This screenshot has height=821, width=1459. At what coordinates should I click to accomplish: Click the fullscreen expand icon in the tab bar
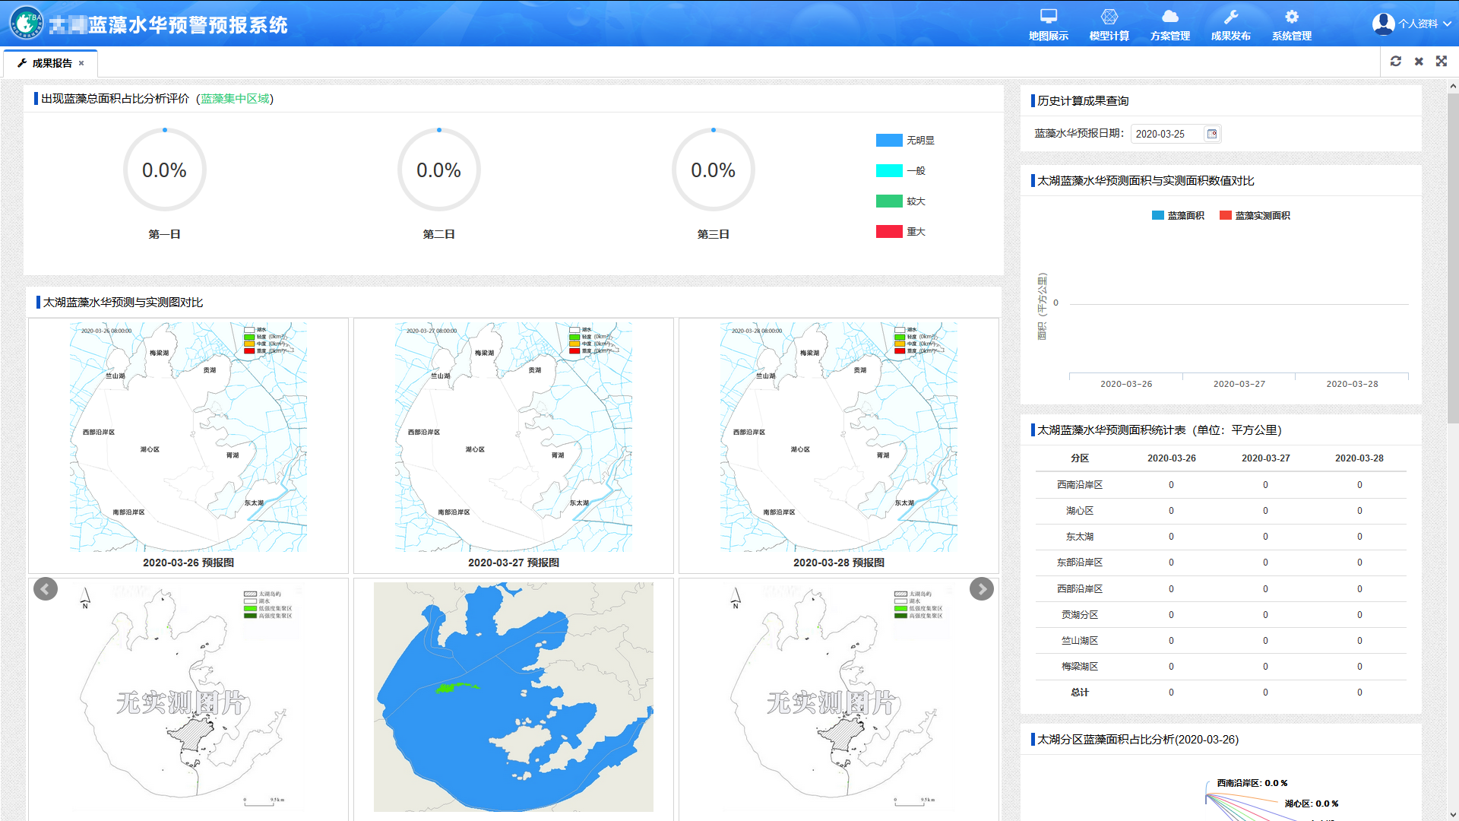pos(1442,62)
